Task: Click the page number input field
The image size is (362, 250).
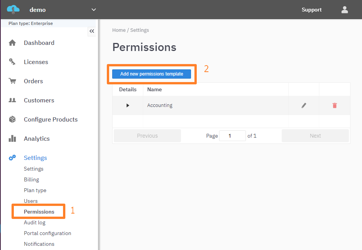Action: click(232, 136)
